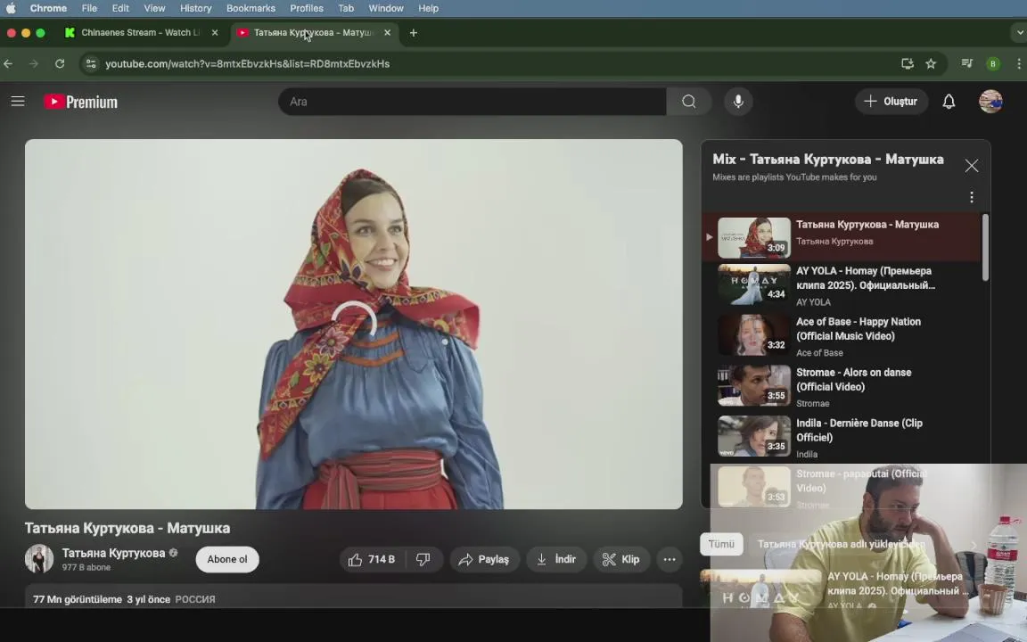
Task: Open the YouTube account avatar menu
Action: click(990, 102)
